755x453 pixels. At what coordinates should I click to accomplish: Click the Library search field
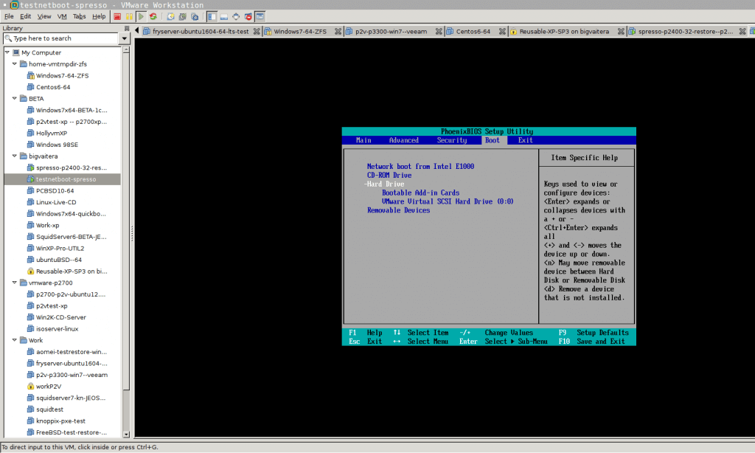tap(61, 38)
